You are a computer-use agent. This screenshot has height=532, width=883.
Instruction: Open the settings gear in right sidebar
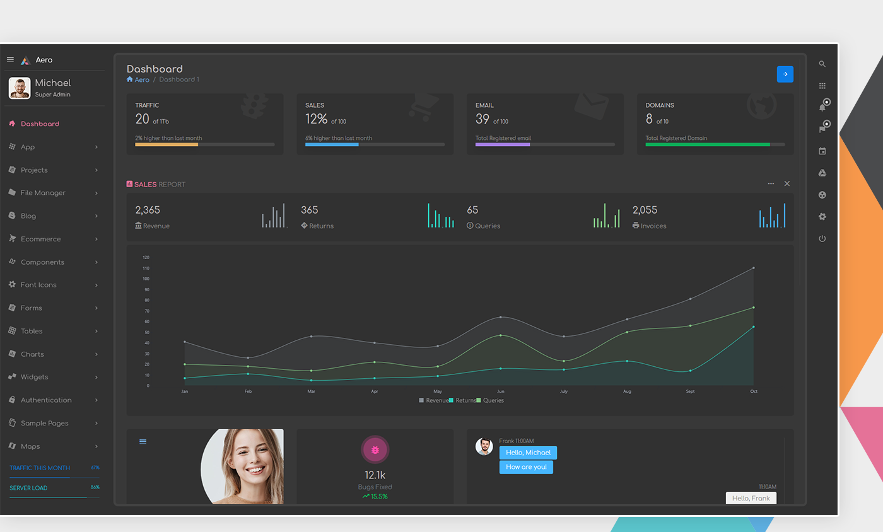pos(822,217)
